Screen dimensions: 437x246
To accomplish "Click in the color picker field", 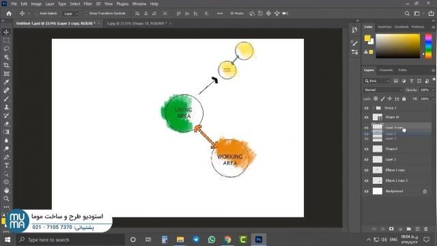I will coord(397,46).
